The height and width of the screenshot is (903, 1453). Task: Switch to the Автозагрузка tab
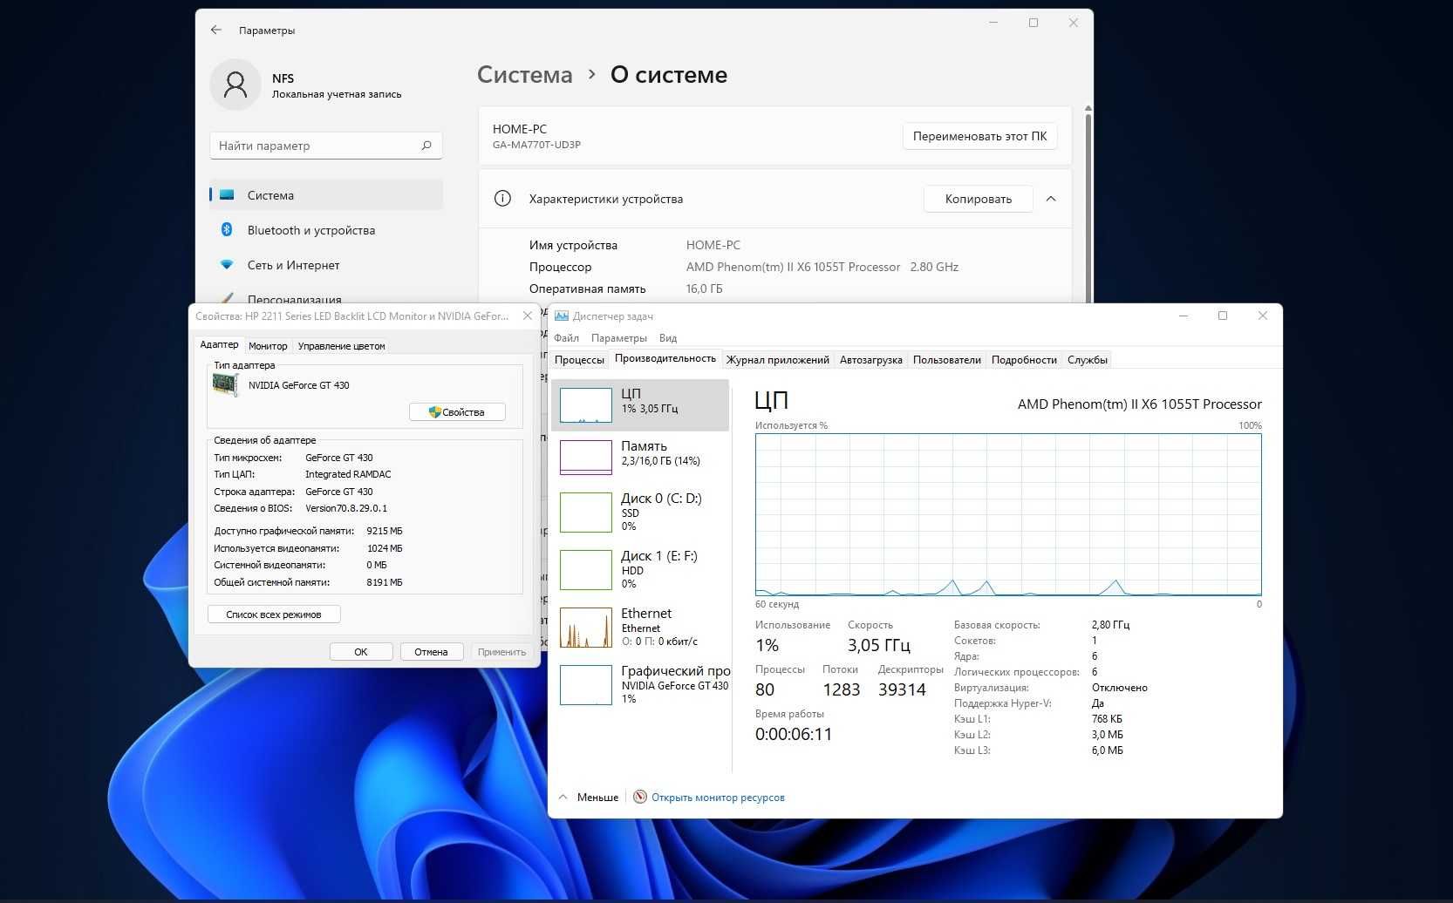pos(870,359)
